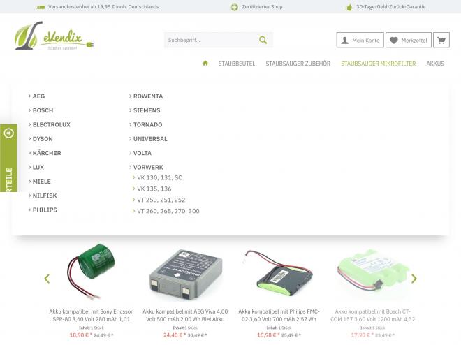Open Sony Ericsson SPP-80 product title
Image resolution: width=461 pixels, height=345 pixels.
coord(91,316)
